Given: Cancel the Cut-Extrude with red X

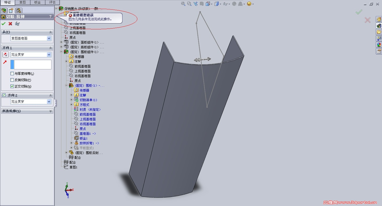Looking at the screenshot, I should pos(10,23).
